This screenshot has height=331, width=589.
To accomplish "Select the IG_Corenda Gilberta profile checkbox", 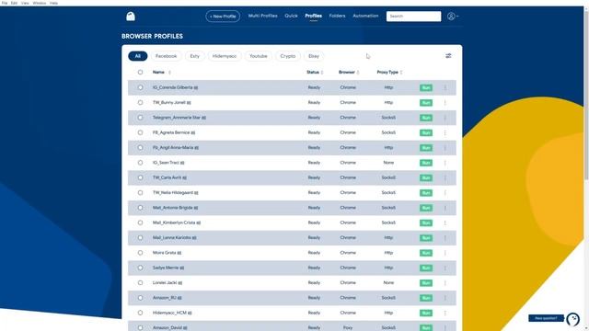I will pyautogui.click(x=140, y=87).
